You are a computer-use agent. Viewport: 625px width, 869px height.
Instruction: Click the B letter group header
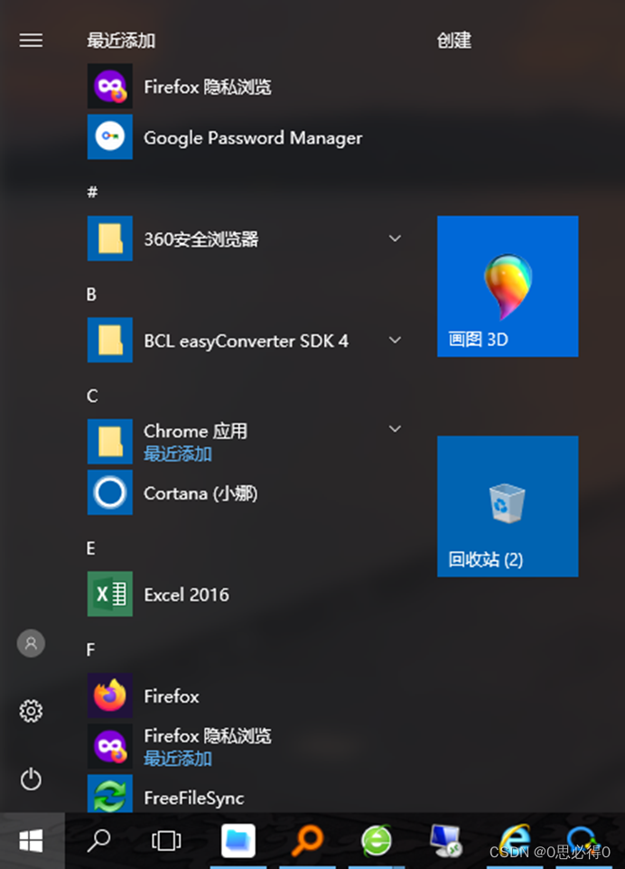(x=91, y=294)
